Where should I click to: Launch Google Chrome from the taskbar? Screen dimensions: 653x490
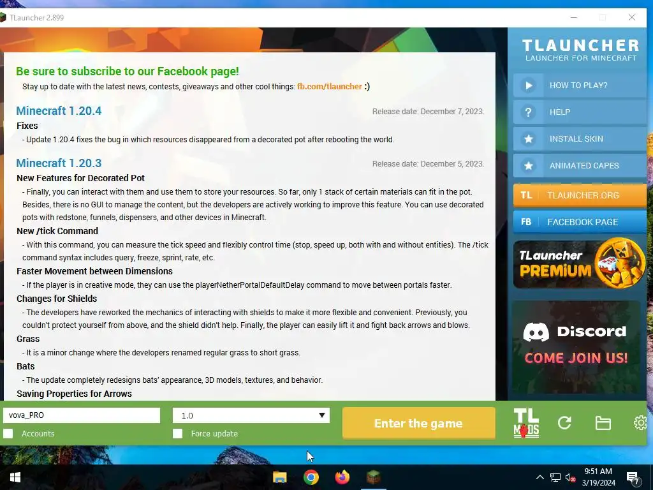tap(311, 477)
